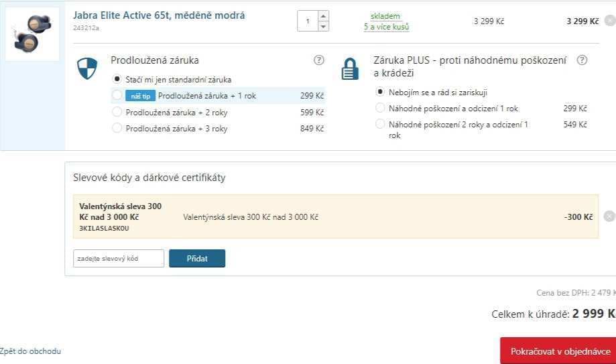This screenshot has width=616, height=364.
Task: Click the quantity input field showing 1
Action: (x=308, y=21)
